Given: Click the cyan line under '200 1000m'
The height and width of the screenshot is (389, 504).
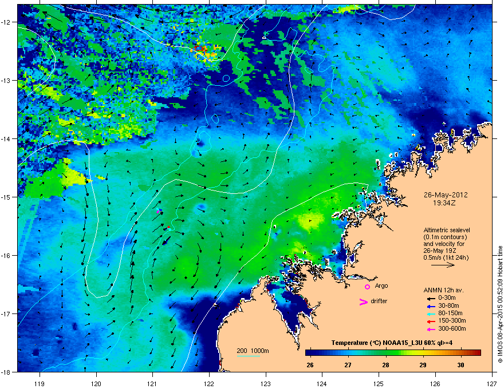Looking at the screenshot, I should coord(248,356).
